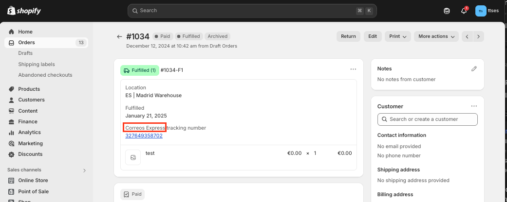Go to next order chevron

(479, 36)
